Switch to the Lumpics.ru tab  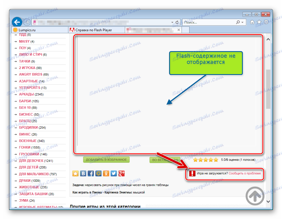pos(40,30)
